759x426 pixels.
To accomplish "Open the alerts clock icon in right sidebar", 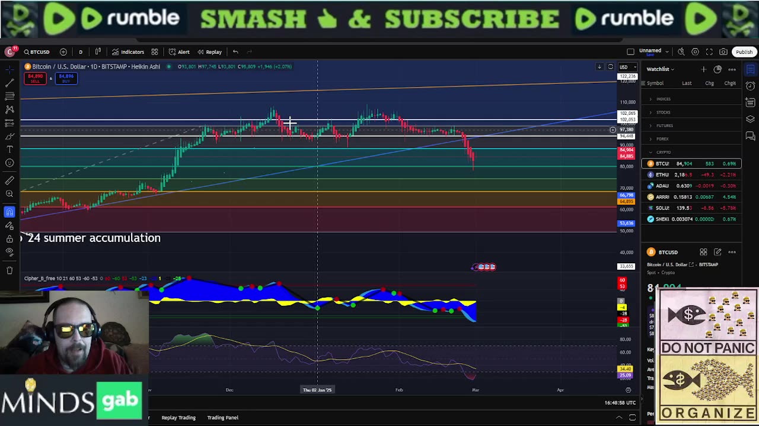I will pyautogui.click(x=750, y=86).
